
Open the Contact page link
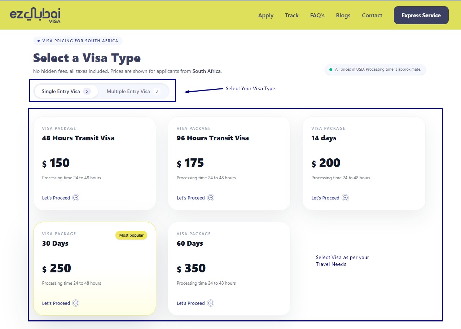pyautogui.click(x=372, y=16)
